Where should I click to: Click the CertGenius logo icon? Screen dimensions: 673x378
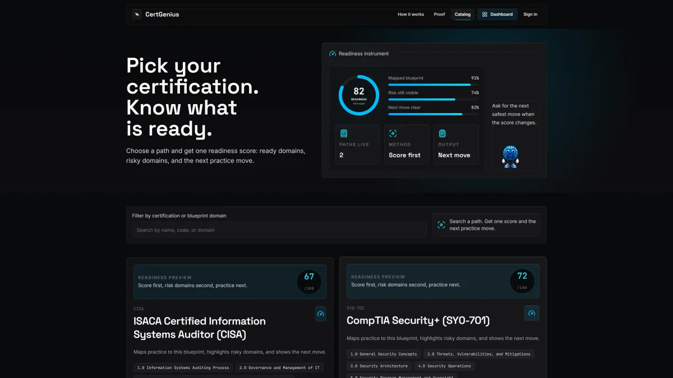[137, 15]
